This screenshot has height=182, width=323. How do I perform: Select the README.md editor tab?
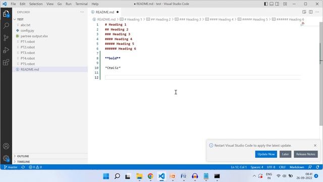(105, 12)
